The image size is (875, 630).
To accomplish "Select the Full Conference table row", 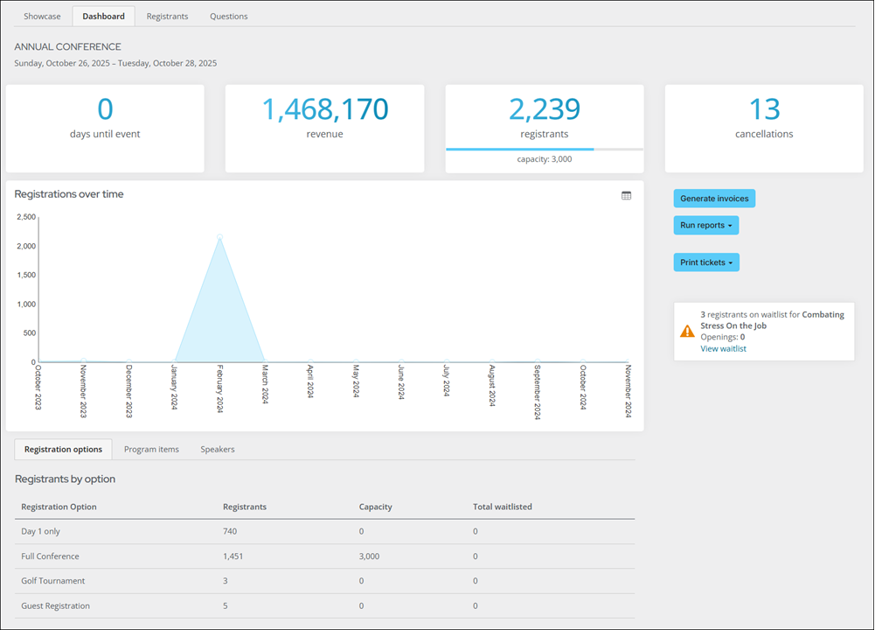I will coord(50,556).
